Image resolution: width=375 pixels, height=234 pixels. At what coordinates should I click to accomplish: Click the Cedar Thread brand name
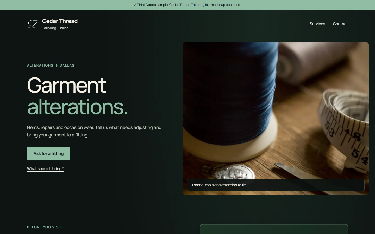(x=60, y=21)
